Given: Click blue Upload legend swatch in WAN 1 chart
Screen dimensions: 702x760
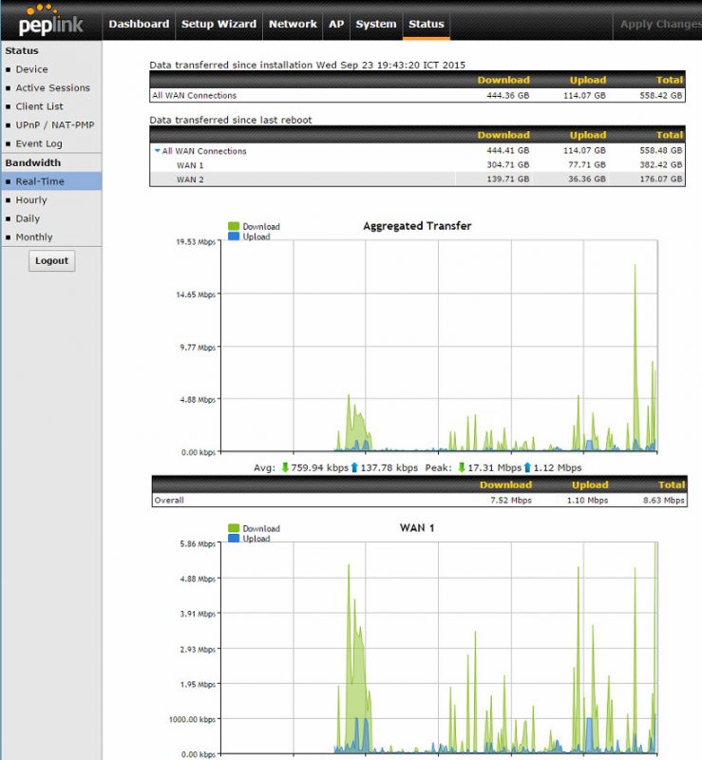Looking at the screenshot, I should [234, 539].
